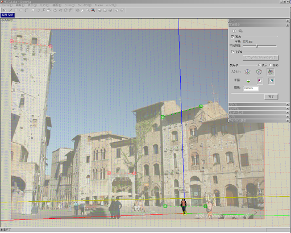This screenshot has width=291, height=233.
Task: Choose the second grid style icon
Action: click(259, 72)
